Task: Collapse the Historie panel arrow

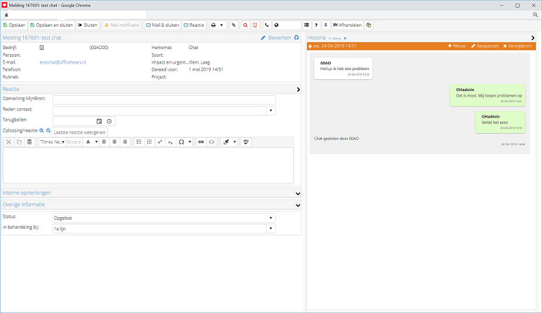Action: (533, 38)
